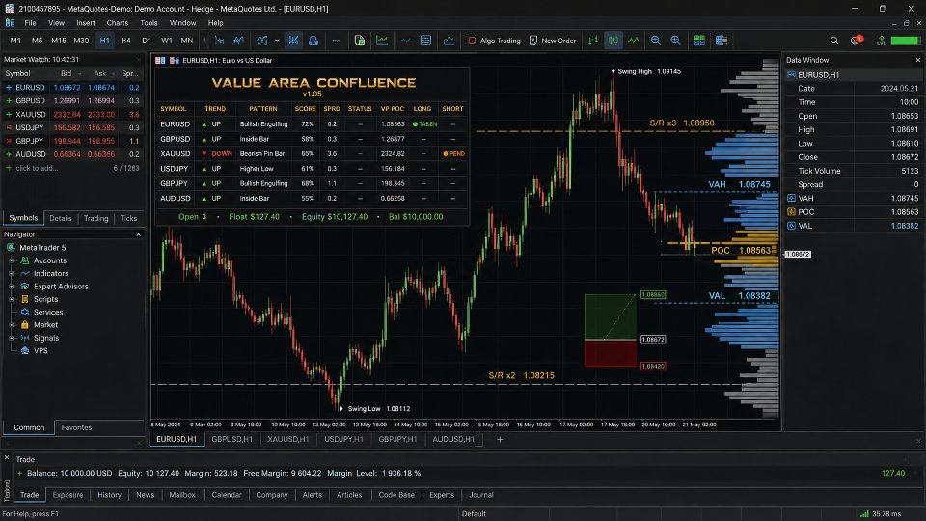Close the Navigator panel
The image size is (926, 521).
[x=139, y=234]
